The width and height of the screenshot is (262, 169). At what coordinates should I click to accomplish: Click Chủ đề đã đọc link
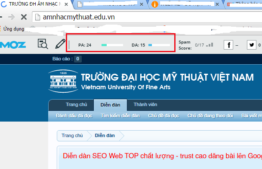163,116
